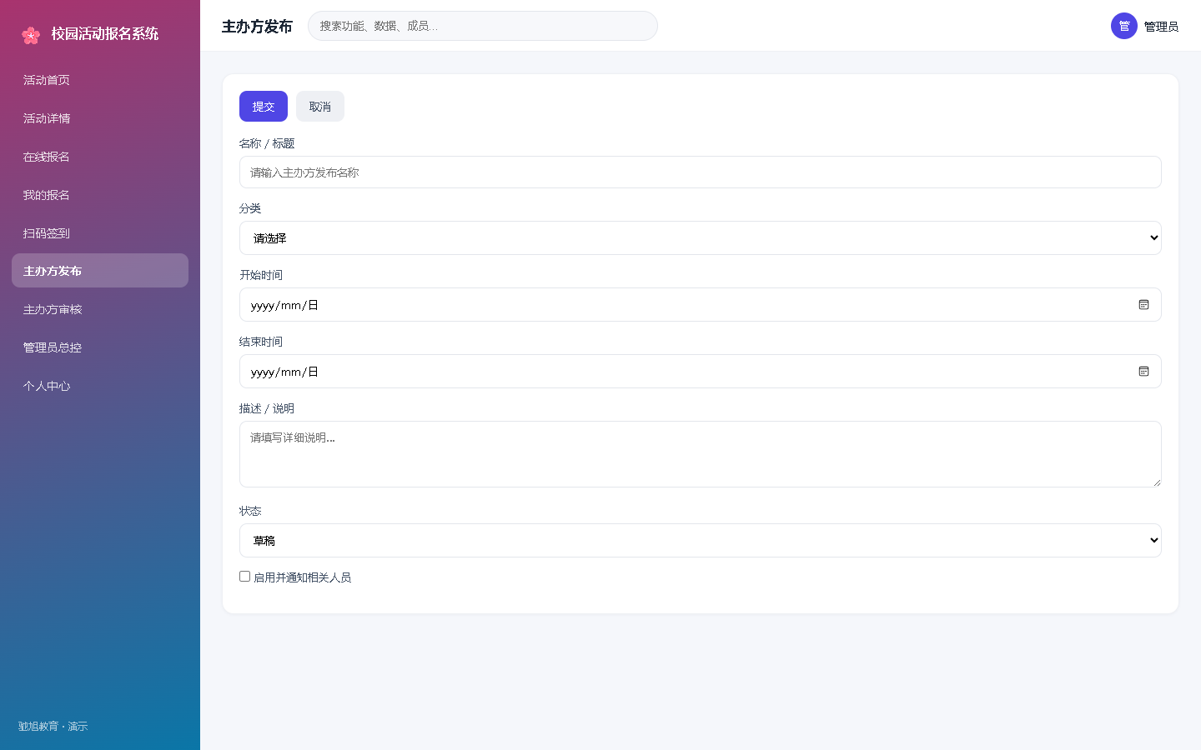Viewport: 1201px width, 750px height.
Task: Open 扫码签到 sidebar item
Action: [100, 233]
